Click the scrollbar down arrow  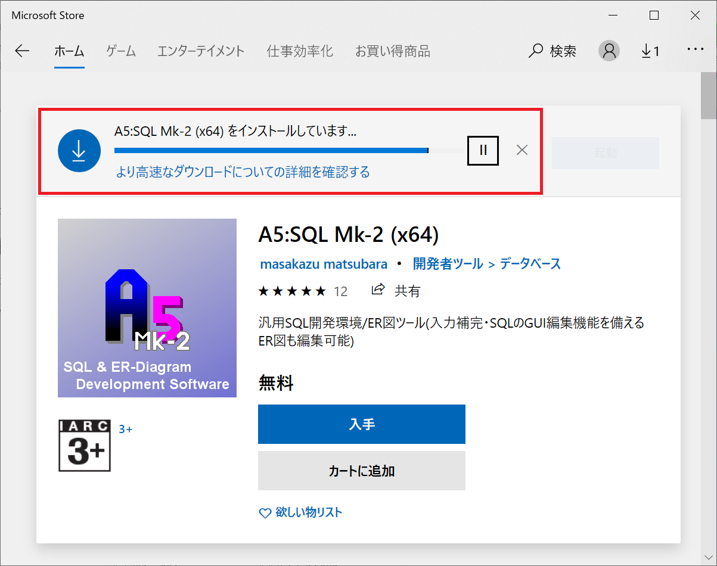(x=709, y=558)
